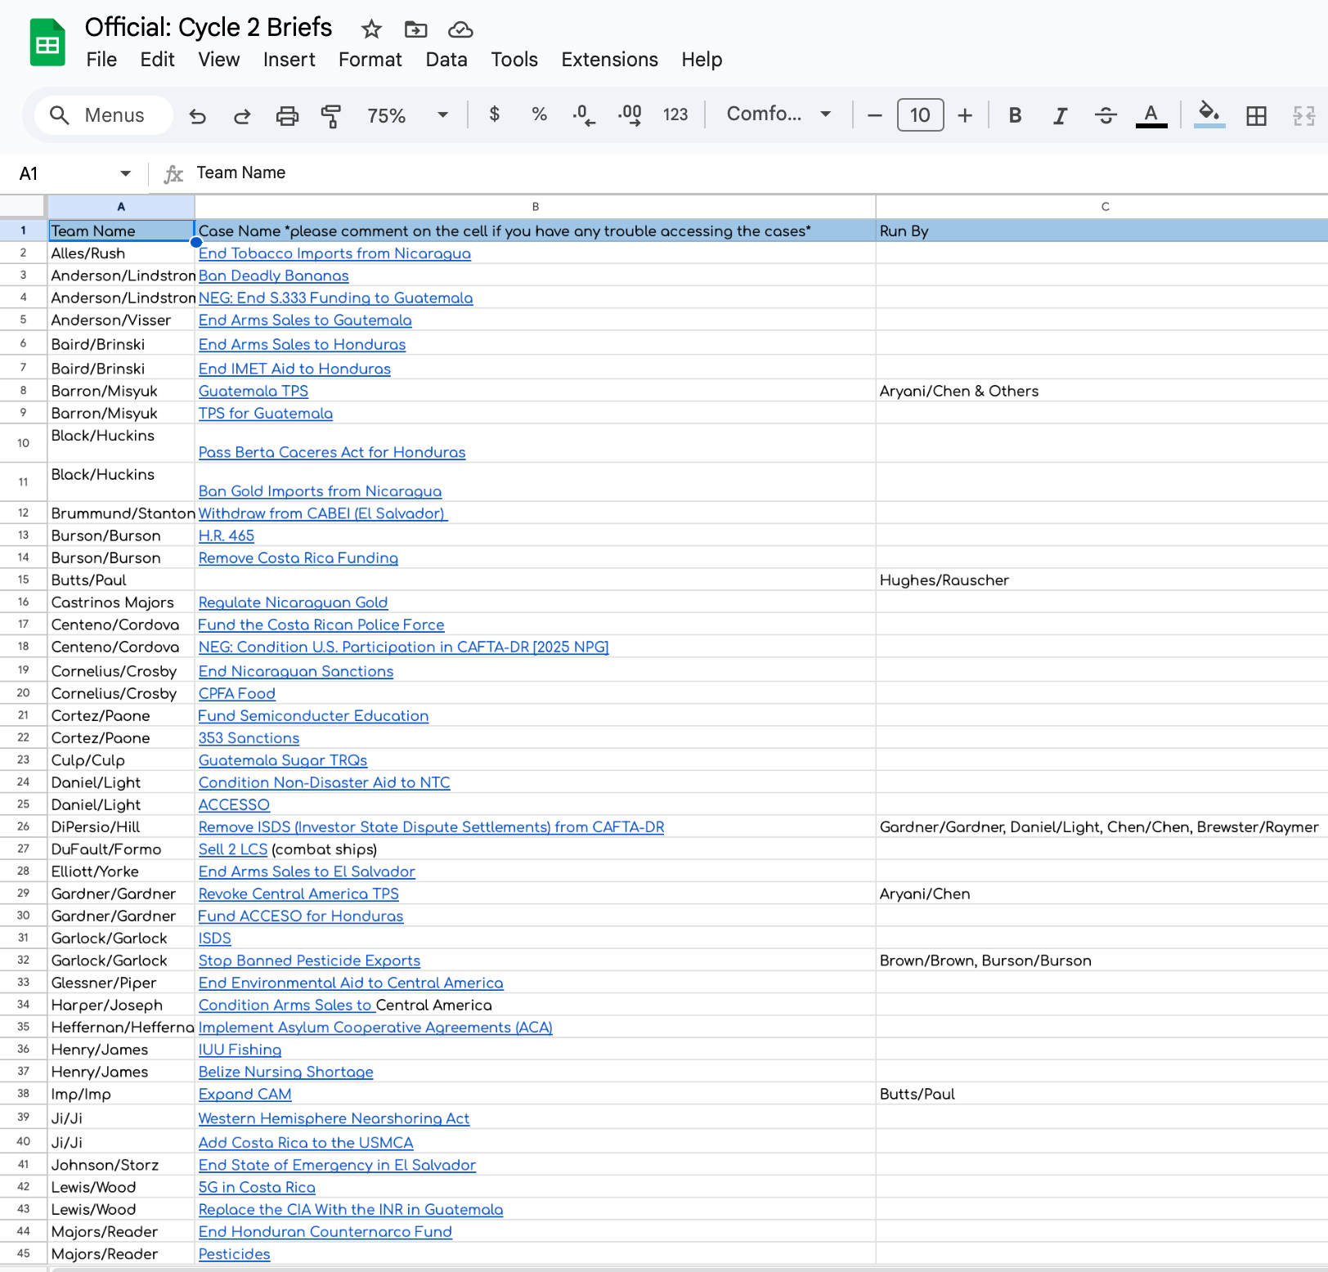Click the font size field showing 10
Screen dimensions: 1328x1272
point(920,115)
